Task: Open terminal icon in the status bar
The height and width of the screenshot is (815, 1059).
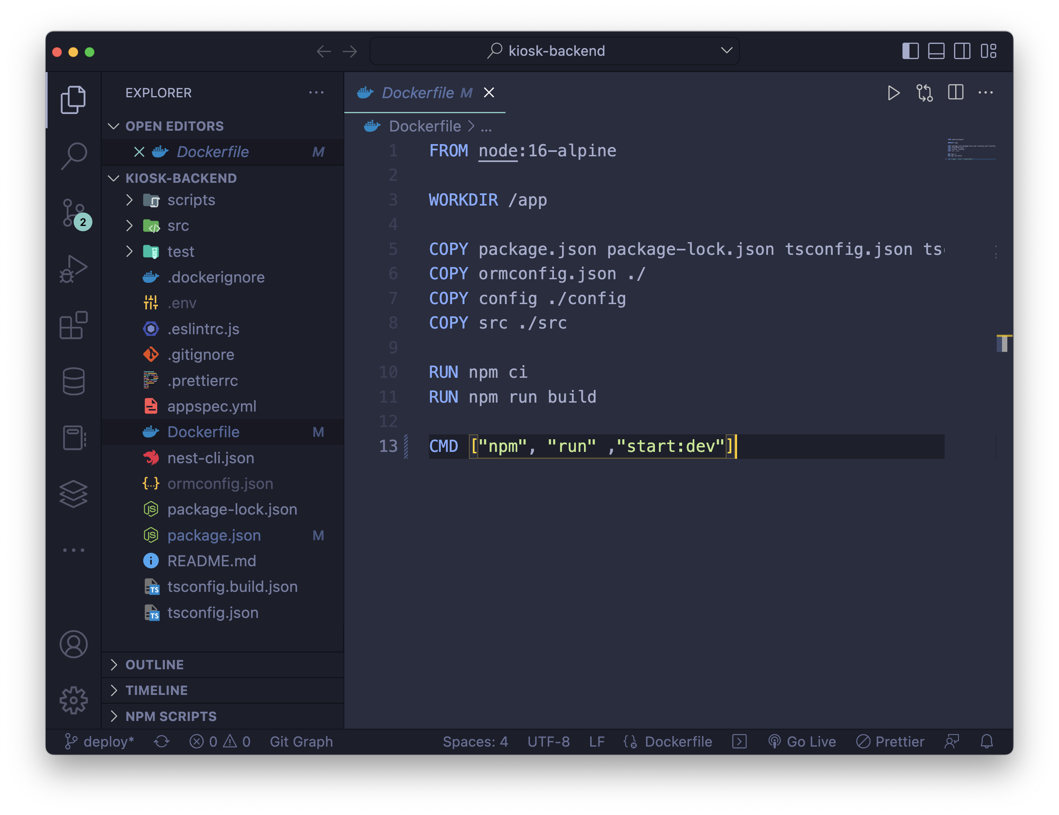Action: pos(740,742)
